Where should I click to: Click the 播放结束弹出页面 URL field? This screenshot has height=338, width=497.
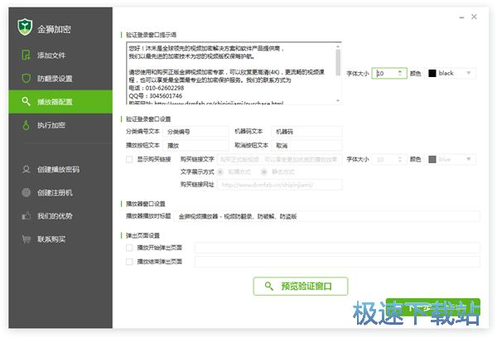pos(337,262)
